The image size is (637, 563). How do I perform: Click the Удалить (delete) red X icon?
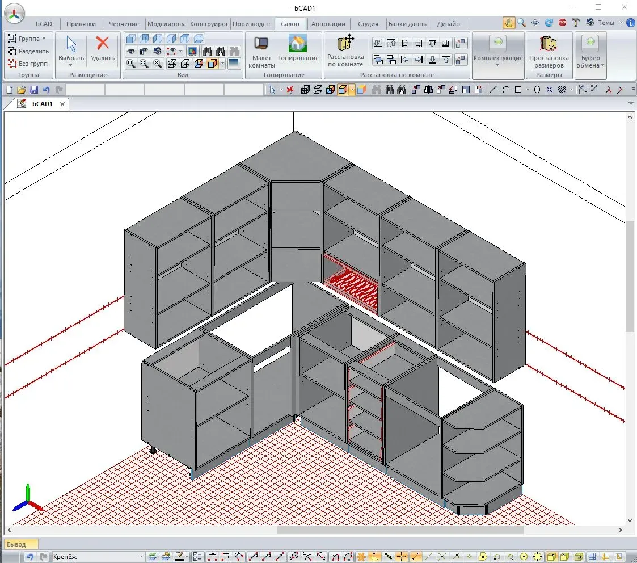click(x=102, y=44)
